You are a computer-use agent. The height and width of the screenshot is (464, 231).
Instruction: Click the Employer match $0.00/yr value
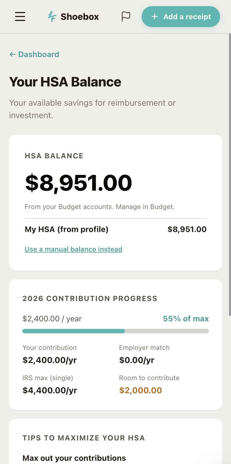tap(137, 360)
